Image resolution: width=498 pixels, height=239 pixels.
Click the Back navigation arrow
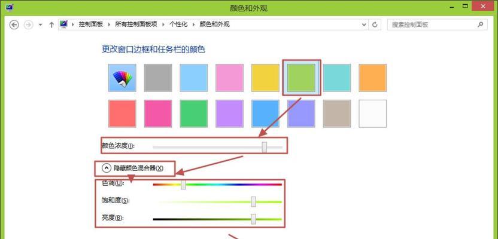pos(14,24)
